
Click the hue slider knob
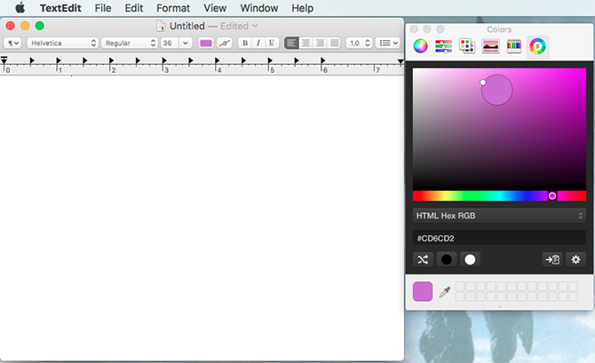[x=552, y=196]
